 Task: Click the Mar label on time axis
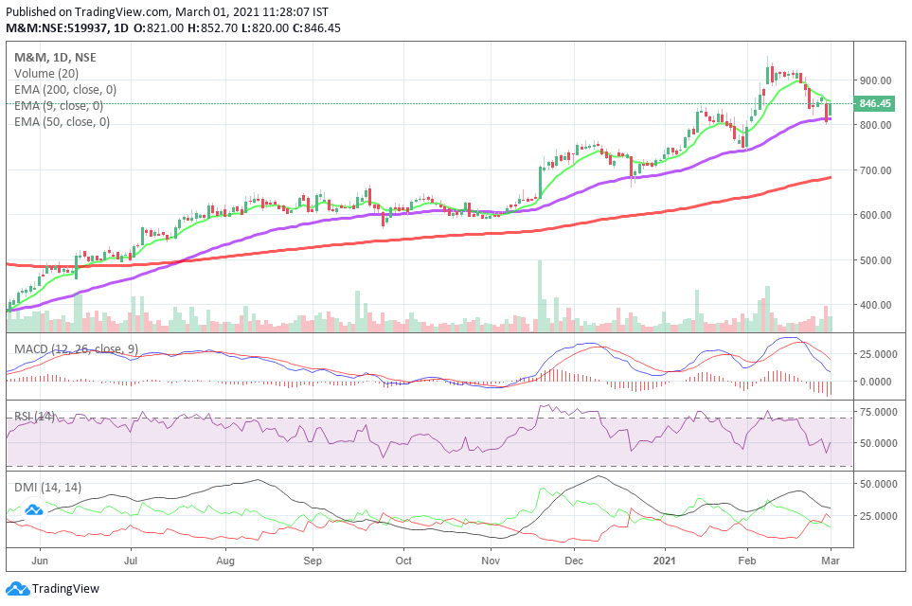pos(830,561)
